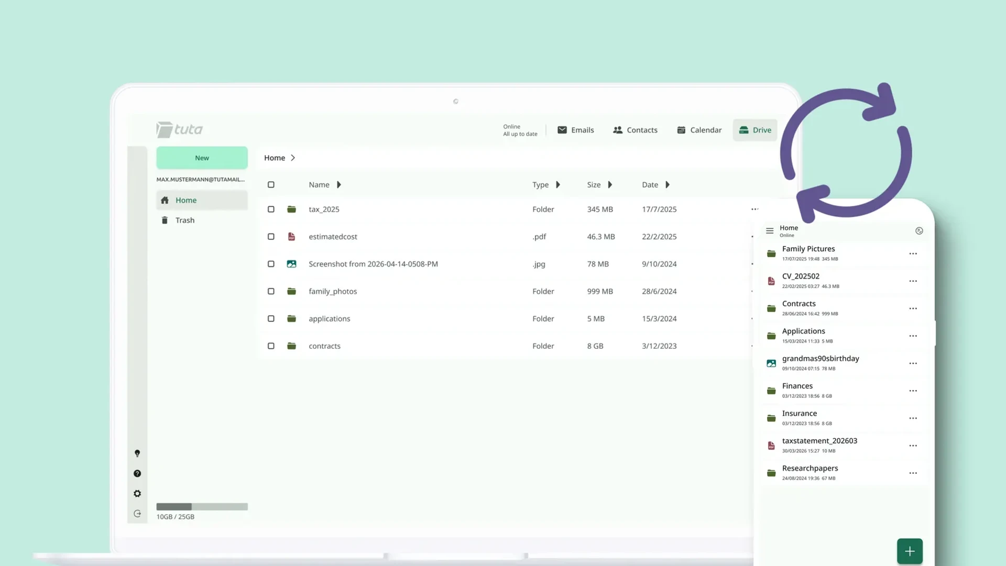This screenshot has height=566, width=1006.
Task: Open the Emails section
Action: click(x=575, y=130)
